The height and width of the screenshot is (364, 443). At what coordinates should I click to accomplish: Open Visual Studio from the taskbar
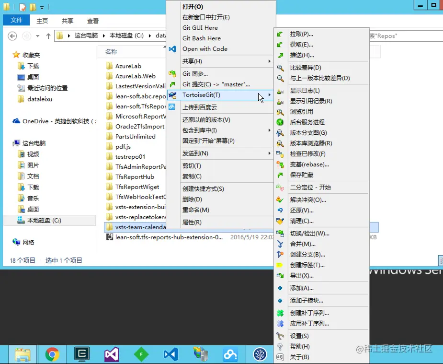click(111, 354)
